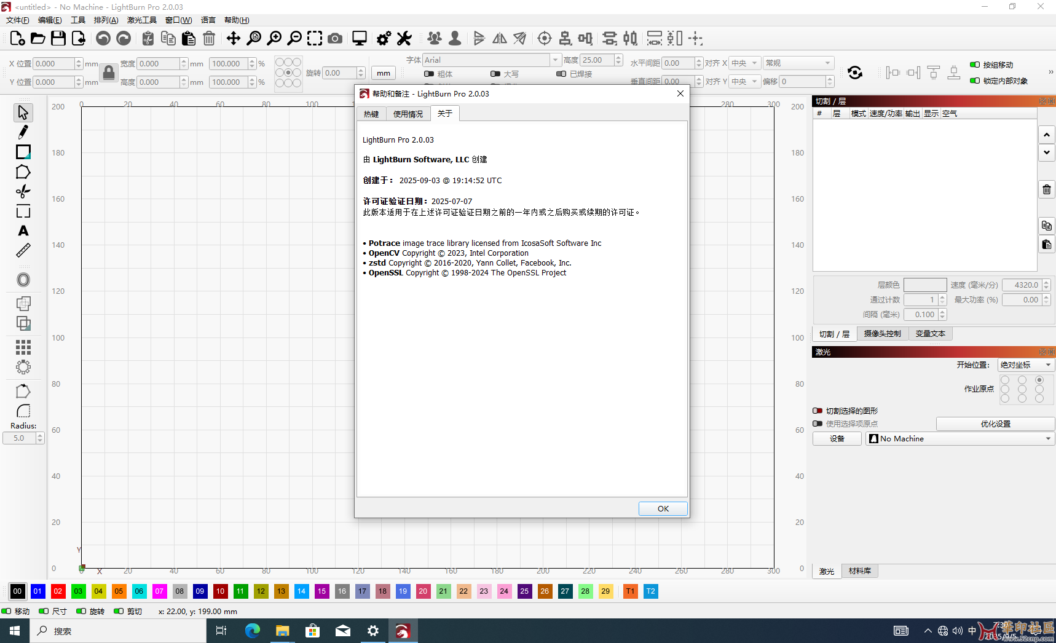
Task: Open the 摄像头控制 tab button
Action: tap(883, 334)
